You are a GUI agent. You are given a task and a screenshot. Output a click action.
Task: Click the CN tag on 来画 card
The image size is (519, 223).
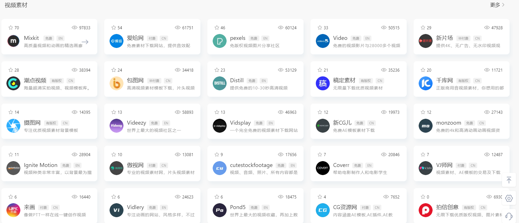[55, 208]
